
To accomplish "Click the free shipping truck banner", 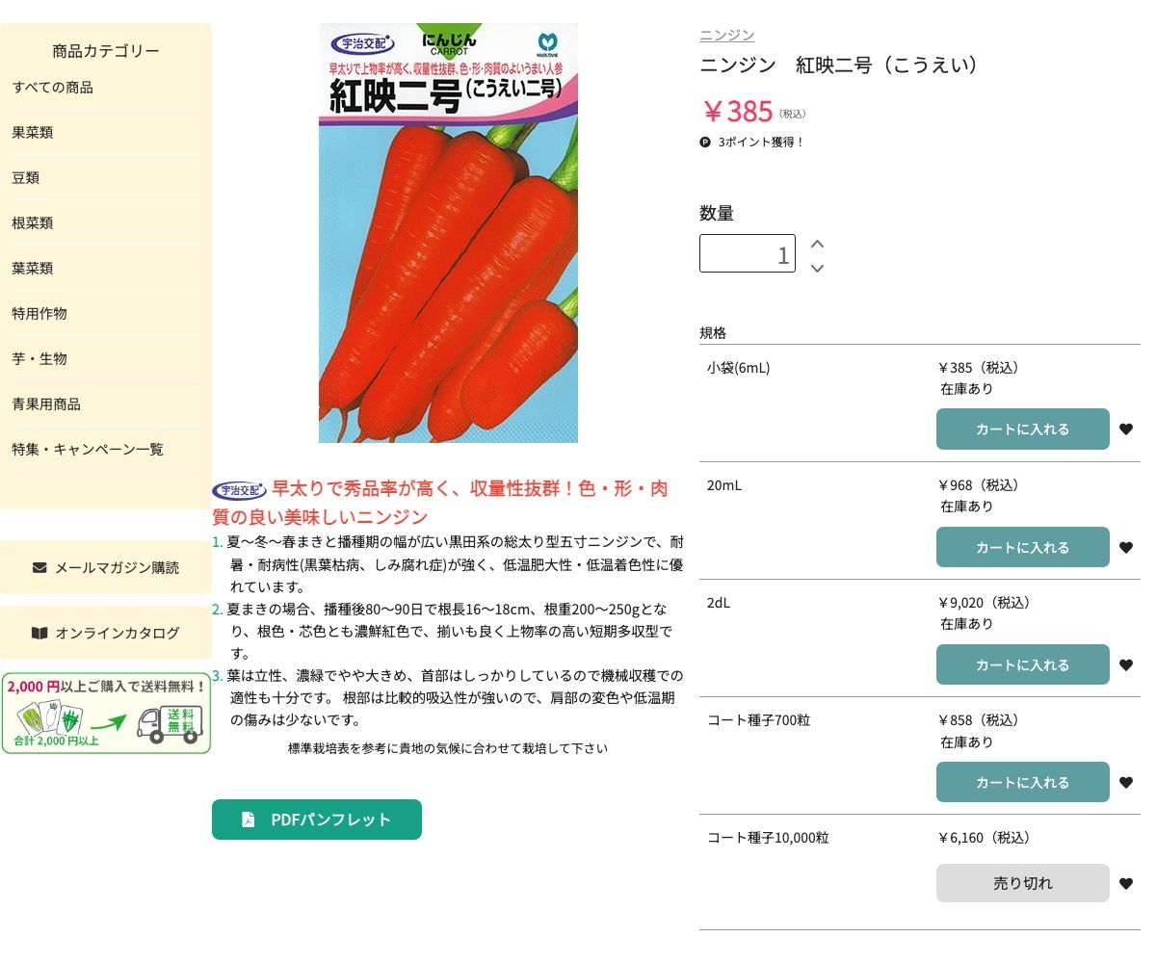I will tap(106, 713).
